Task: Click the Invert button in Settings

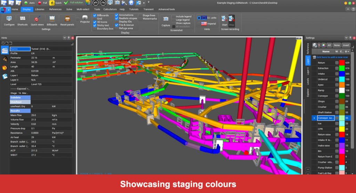Action: pos(346,45)
